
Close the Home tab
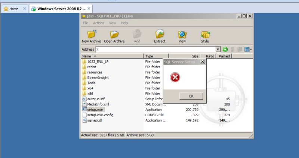click(24, 9)
